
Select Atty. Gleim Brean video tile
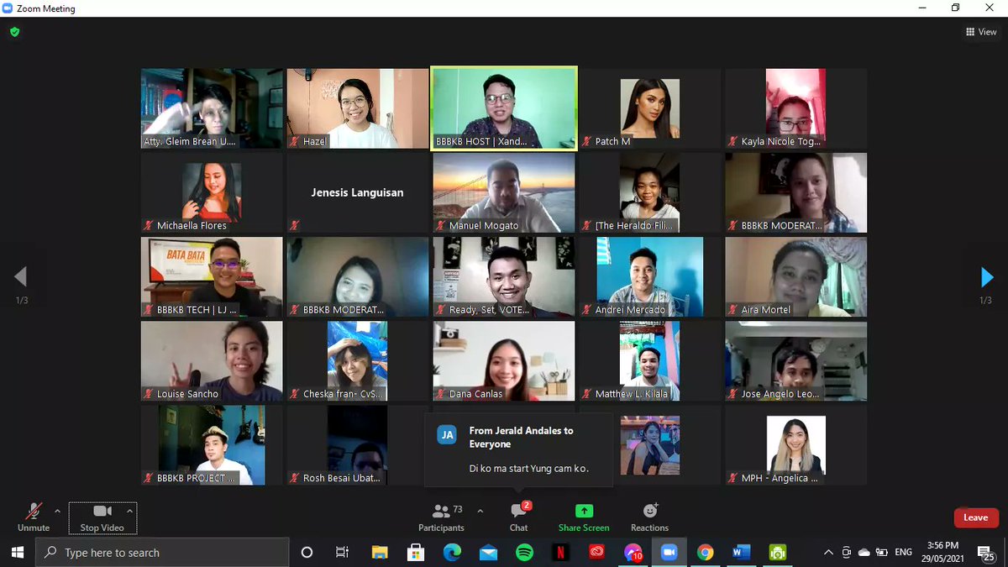tap(212, 108)
